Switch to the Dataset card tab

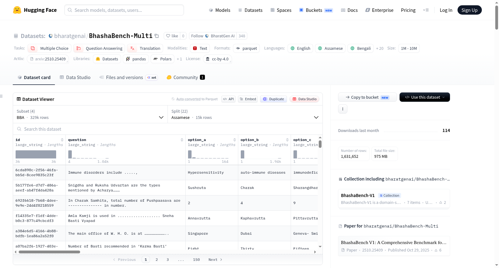click(34, 78)
